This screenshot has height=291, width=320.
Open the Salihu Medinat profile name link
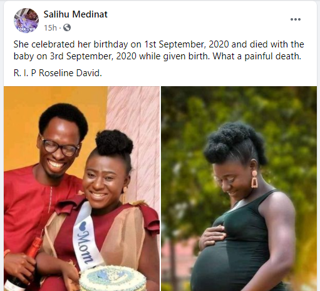click(x=75, y=14)
